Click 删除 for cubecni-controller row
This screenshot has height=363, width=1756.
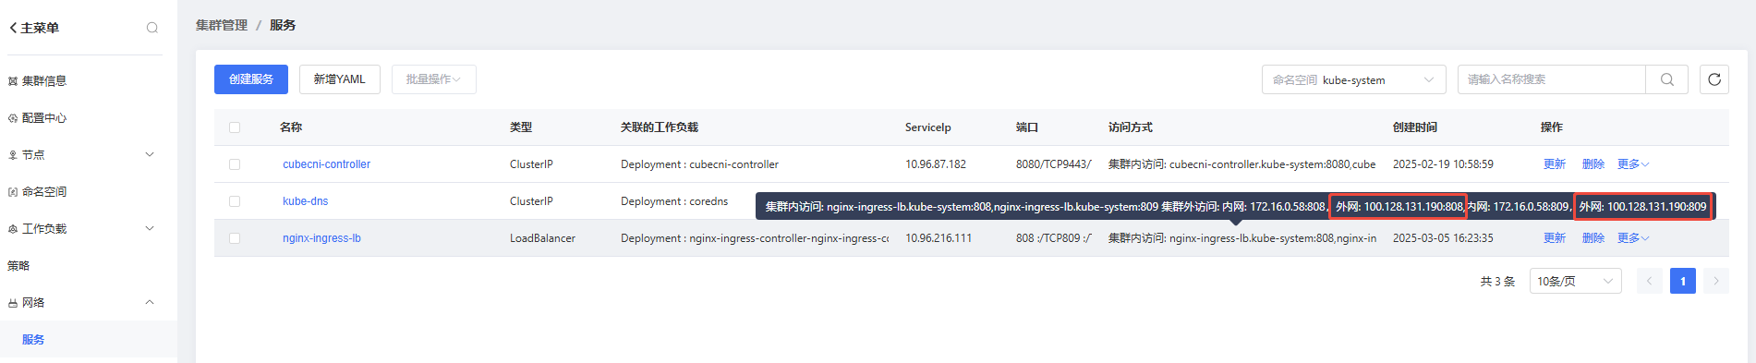[1593, 164]
